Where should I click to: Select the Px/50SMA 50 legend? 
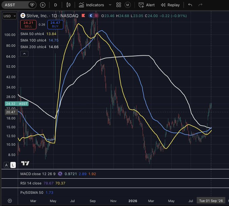[x=32, y=193]
